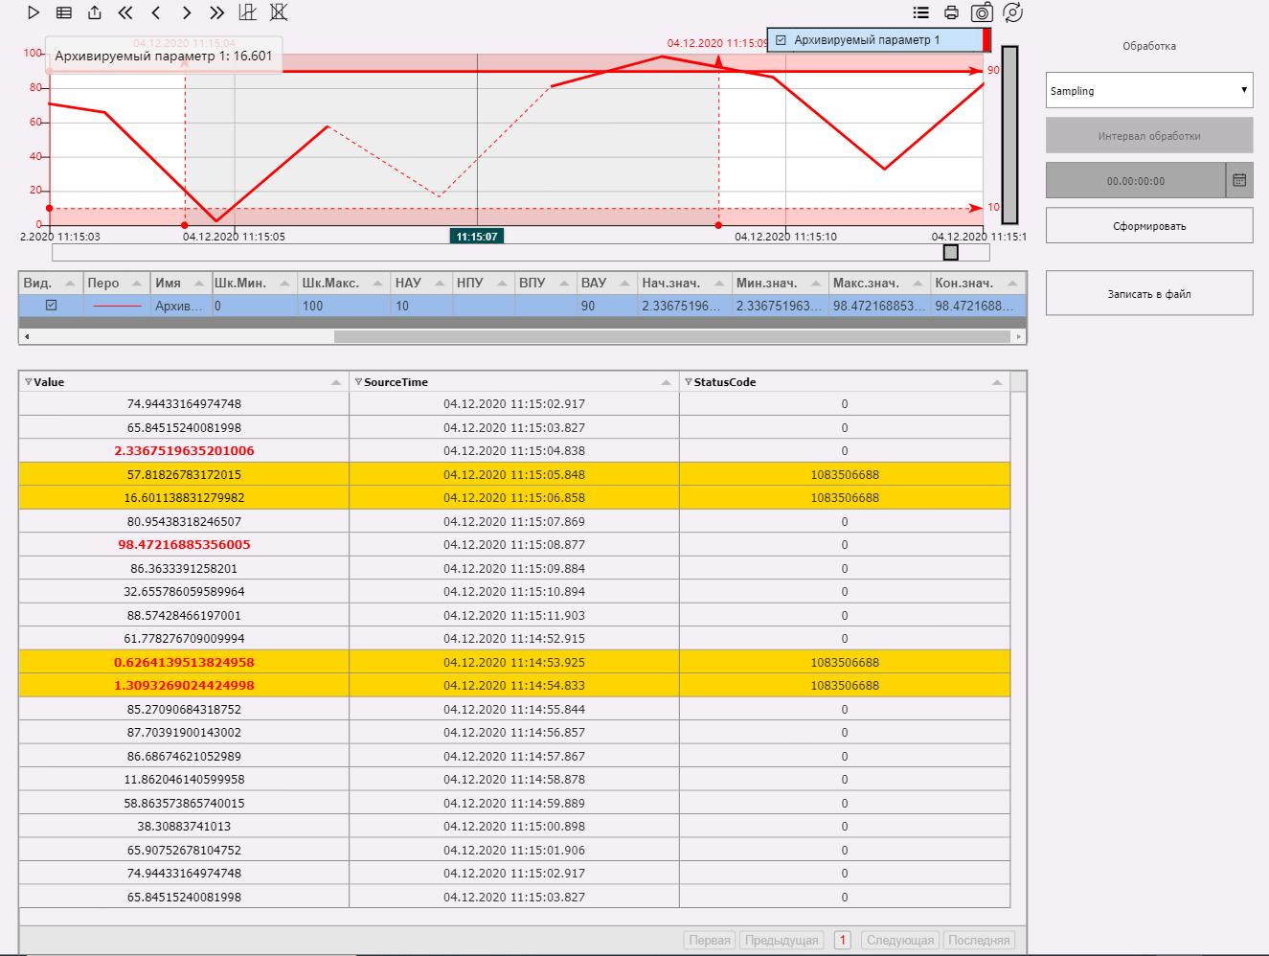Click the play button in the toolbar
The height and width of the screenshot is (956, 1269).
coord(34,12)
